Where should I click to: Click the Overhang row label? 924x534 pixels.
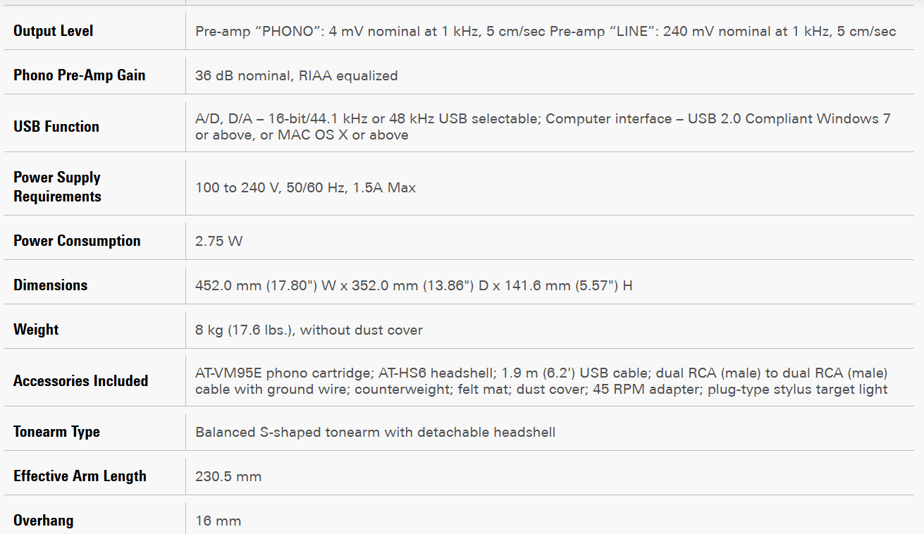43,521
